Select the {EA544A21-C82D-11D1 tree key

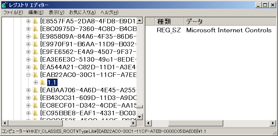88,67
